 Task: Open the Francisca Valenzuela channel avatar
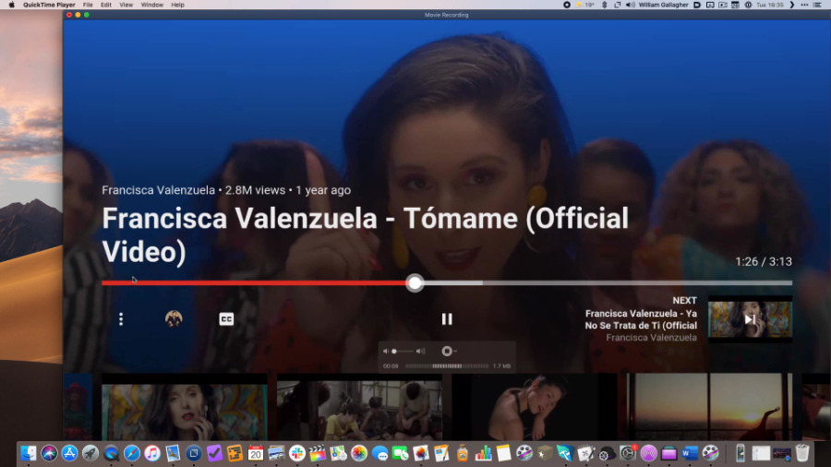pos(174,318)
